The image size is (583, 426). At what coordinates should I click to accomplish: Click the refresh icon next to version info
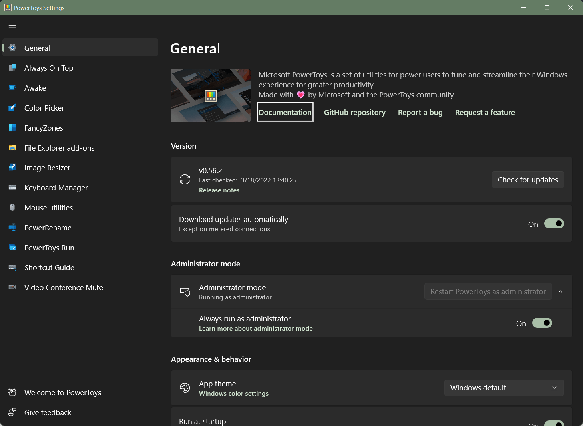[x=185, y=180]
